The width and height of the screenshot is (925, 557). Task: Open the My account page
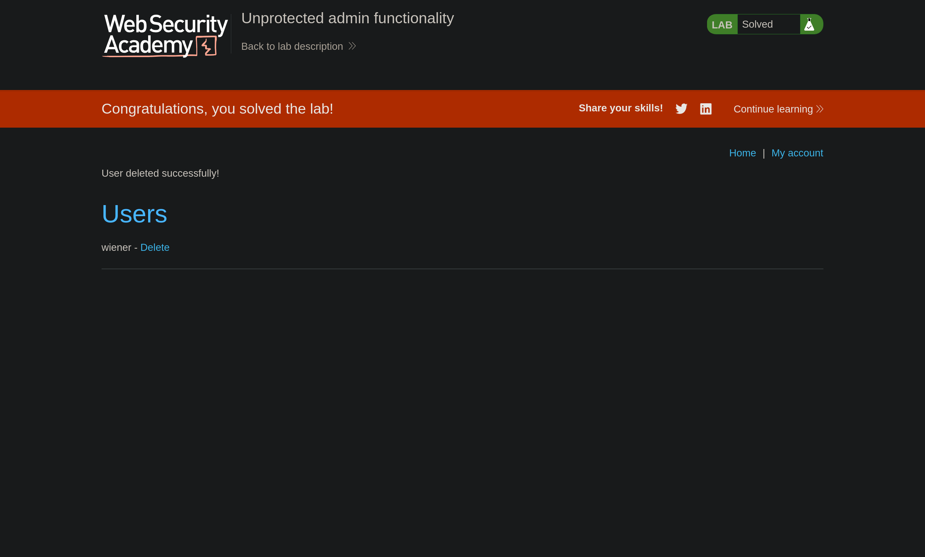click(x=797, y=153)
